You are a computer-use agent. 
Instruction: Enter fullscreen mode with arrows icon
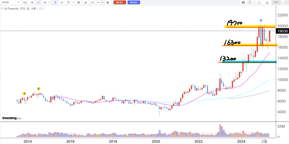click(287, 2)
